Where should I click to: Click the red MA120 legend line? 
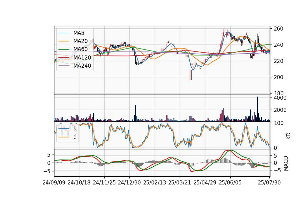pyautogui.click(x=64, y=57)
